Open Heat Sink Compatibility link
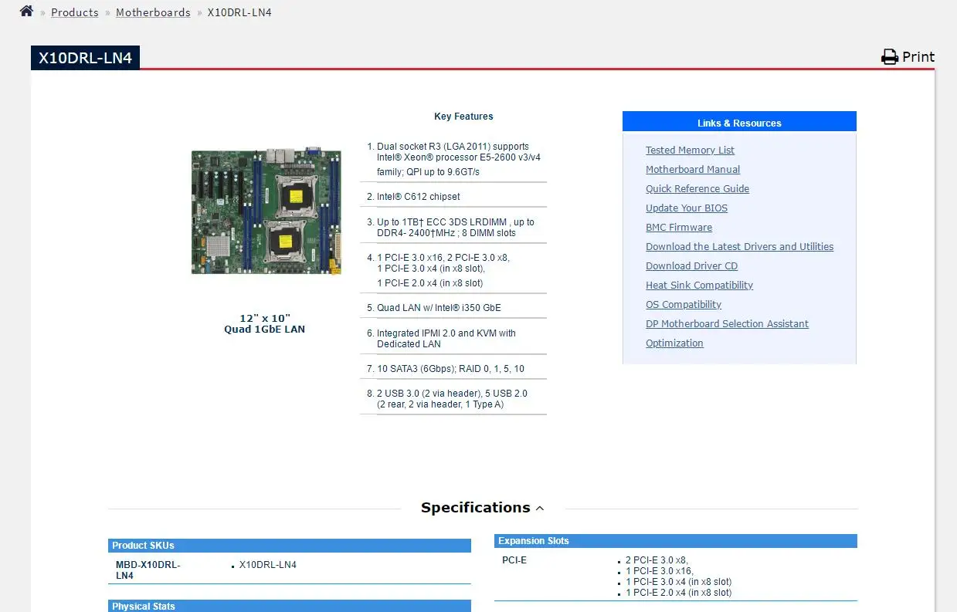Image resolution: width=957 pixels, height=612 pixels. (699, 286)
